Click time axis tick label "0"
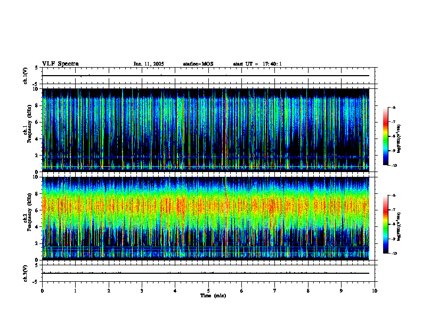The width and height of the screenshot is (422, 326). coord(42,291)
